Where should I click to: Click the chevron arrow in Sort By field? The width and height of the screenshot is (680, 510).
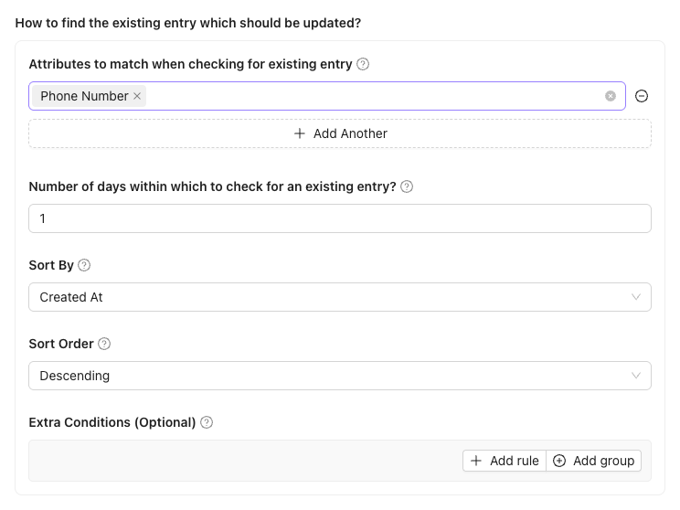point(637,297)
